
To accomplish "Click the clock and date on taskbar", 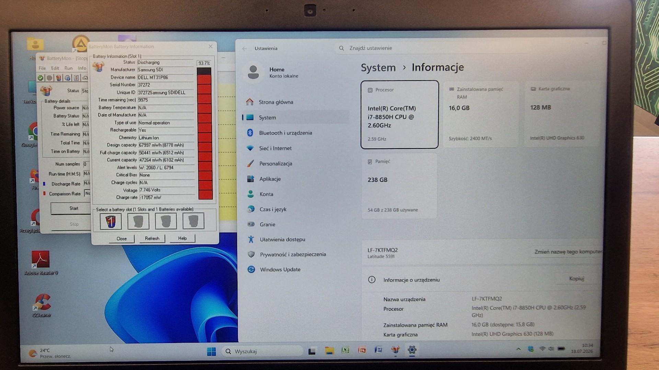I will [582, 348].
